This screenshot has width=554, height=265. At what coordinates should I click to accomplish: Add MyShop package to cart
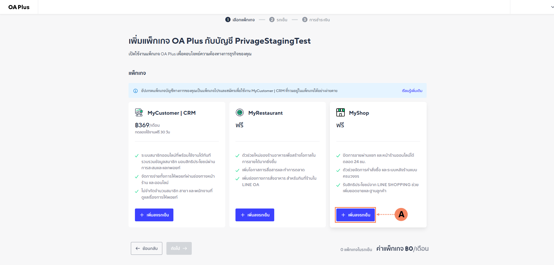click(x=355, y=215)
